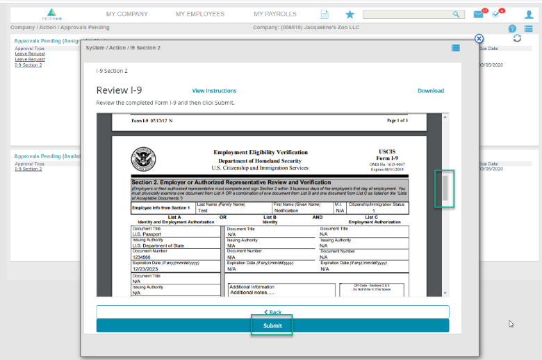542x360 pixels.
Task: Open first Leave Request approval link
Action: point(30,54)
